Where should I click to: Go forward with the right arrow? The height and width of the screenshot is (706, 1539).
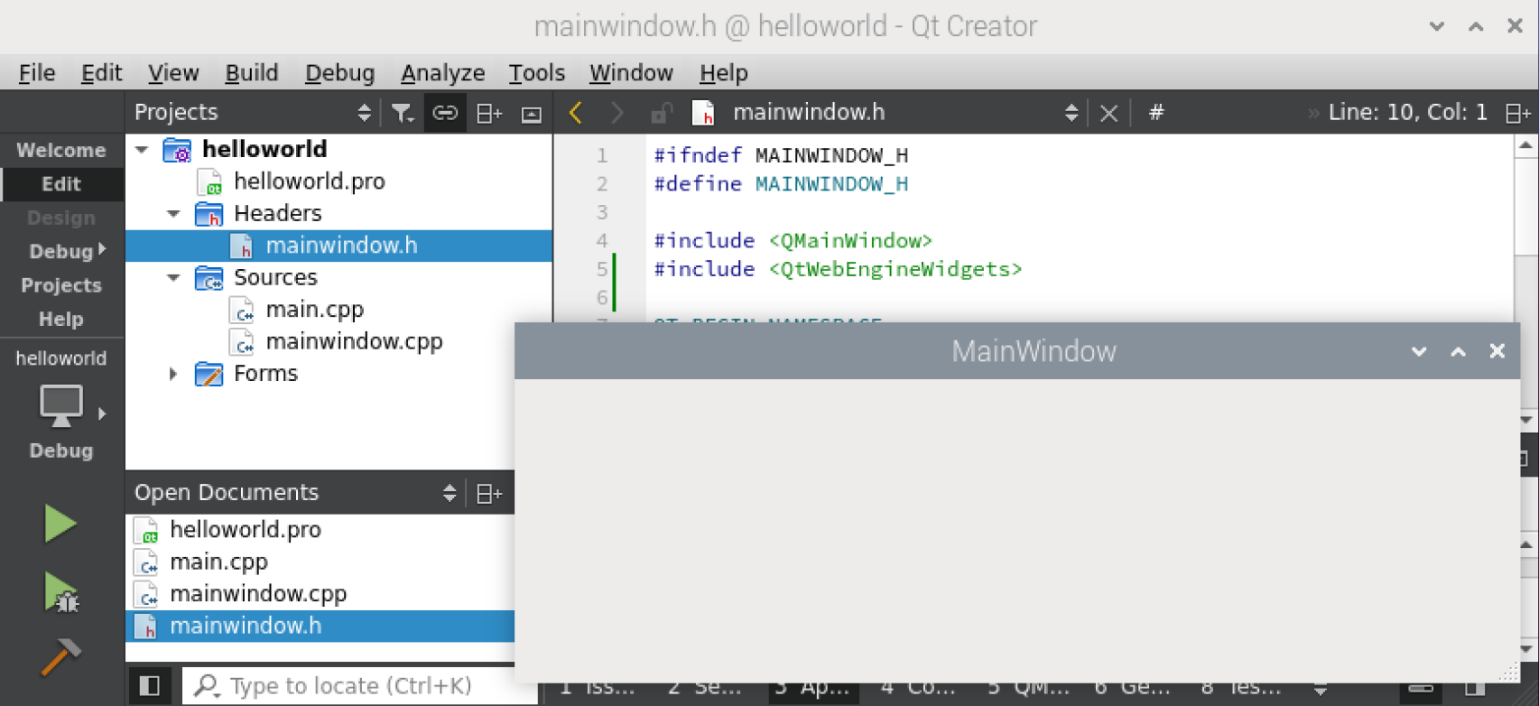617,113
